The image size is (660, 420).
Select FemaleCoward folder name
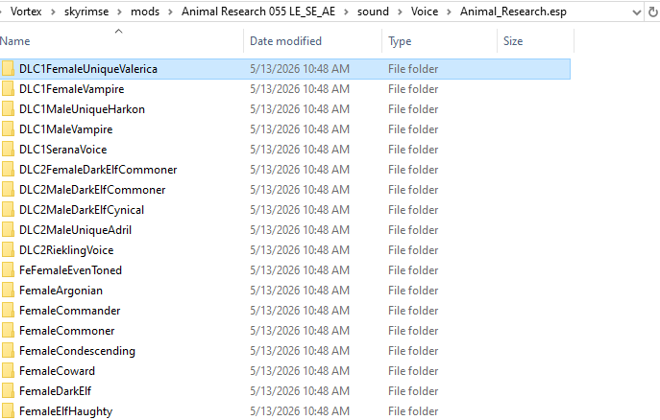[x=58, y=371]
